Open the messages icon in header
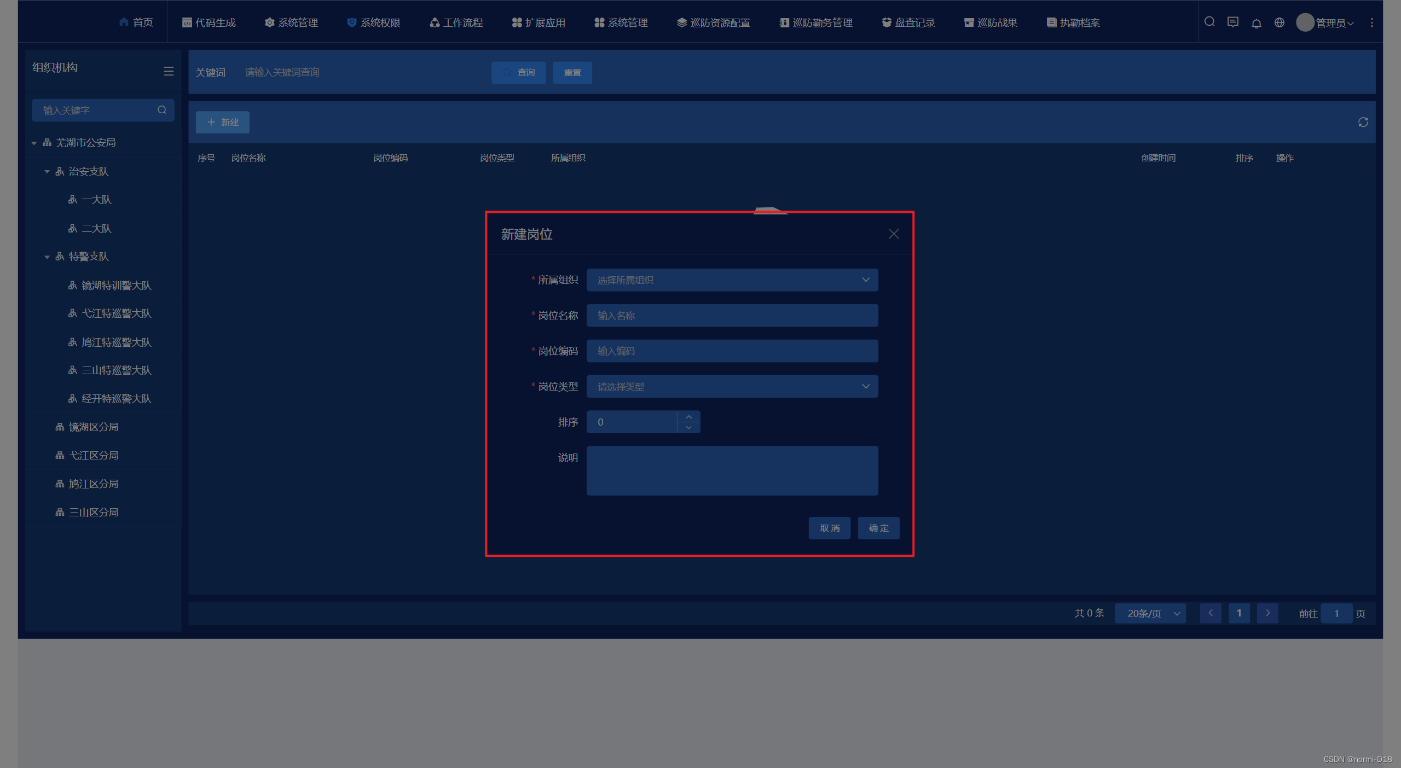Viewport: 1401px width, 768px height. 1232,22
